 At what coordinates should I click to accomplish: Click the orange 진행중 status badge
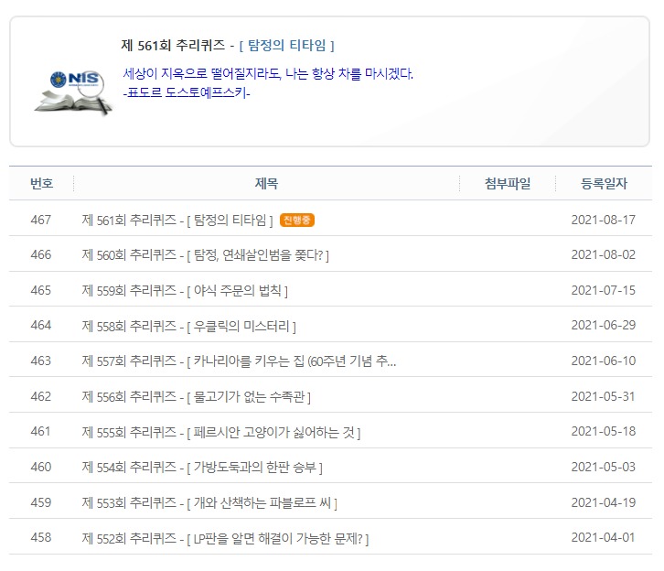[297, 221]
